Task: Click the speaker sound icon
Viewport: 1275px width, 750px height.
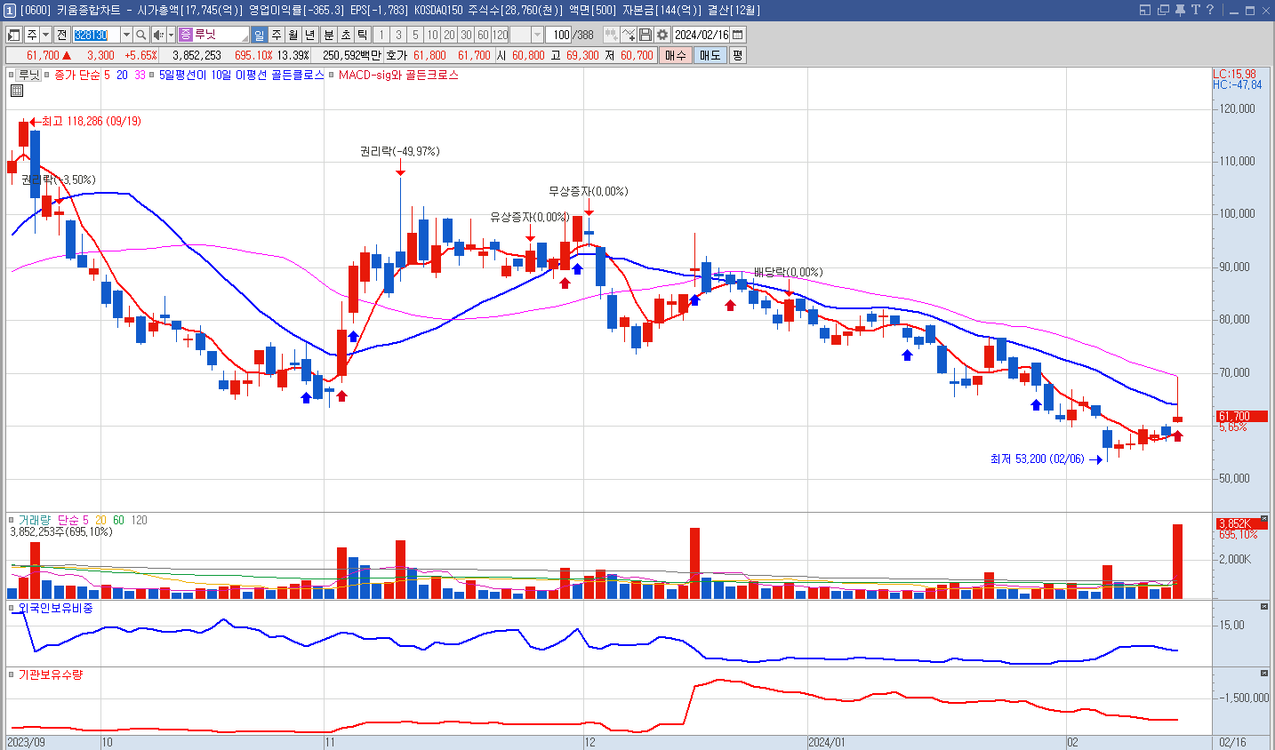Action: coord(158,35)
